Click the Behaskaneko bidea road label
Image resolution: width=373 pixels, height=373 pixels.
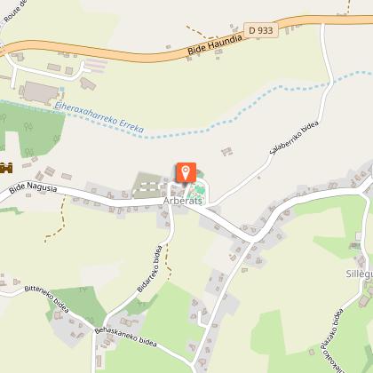click(x=125, y=337)
